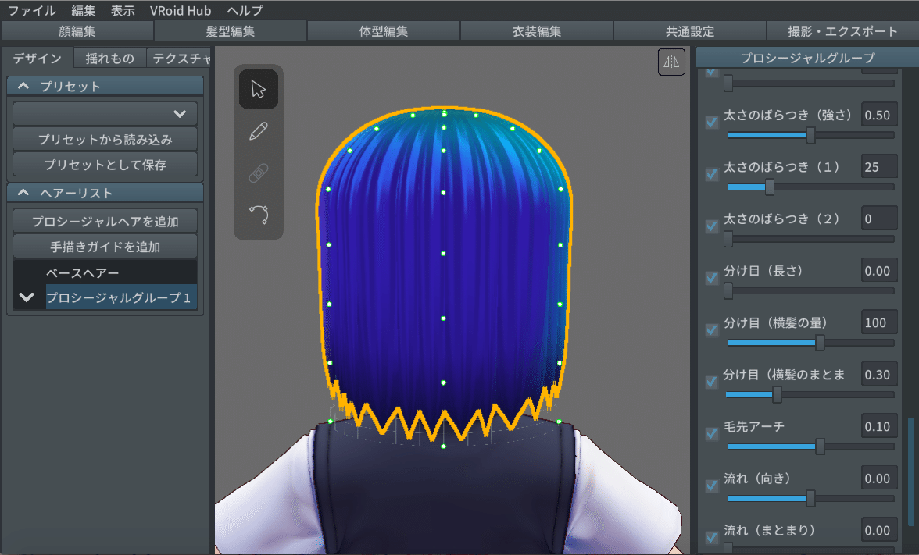Switch to the 体型編集 tab
Image resolution: width=919 pixels, height=555 pixels.
(x=383, y=31)
